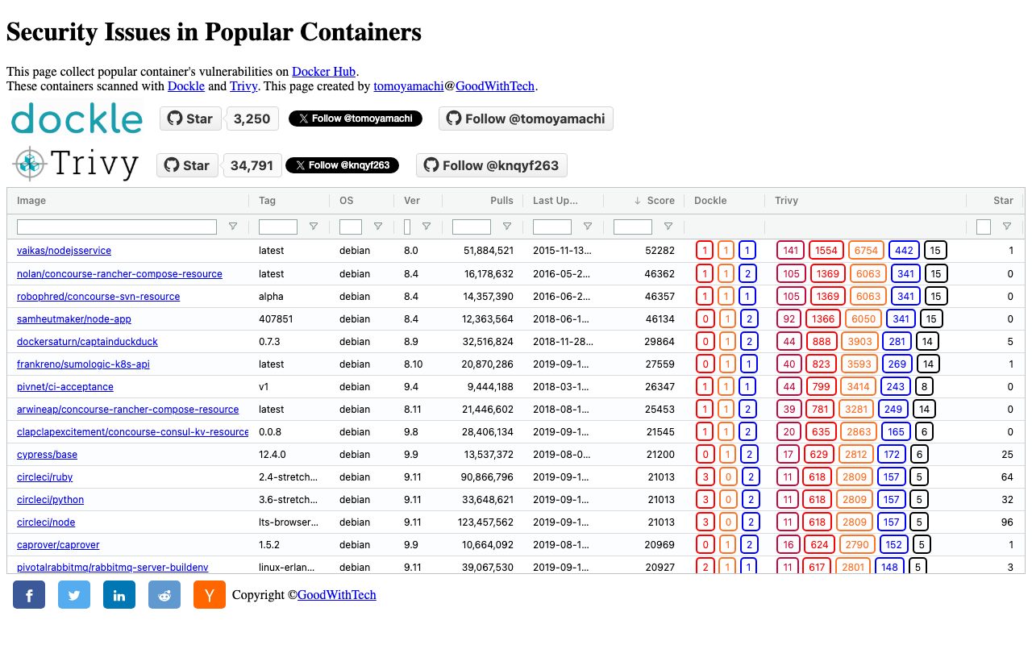Click Trivy badge 2790 in caprover row
Screen dimensions: 1032x645
[x=857, y=544]
